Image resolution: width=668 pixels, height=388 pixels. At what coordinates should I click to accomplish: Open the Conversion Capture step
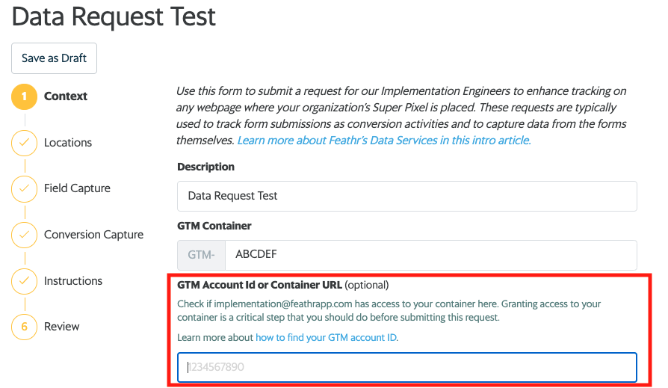pos(93,235)
